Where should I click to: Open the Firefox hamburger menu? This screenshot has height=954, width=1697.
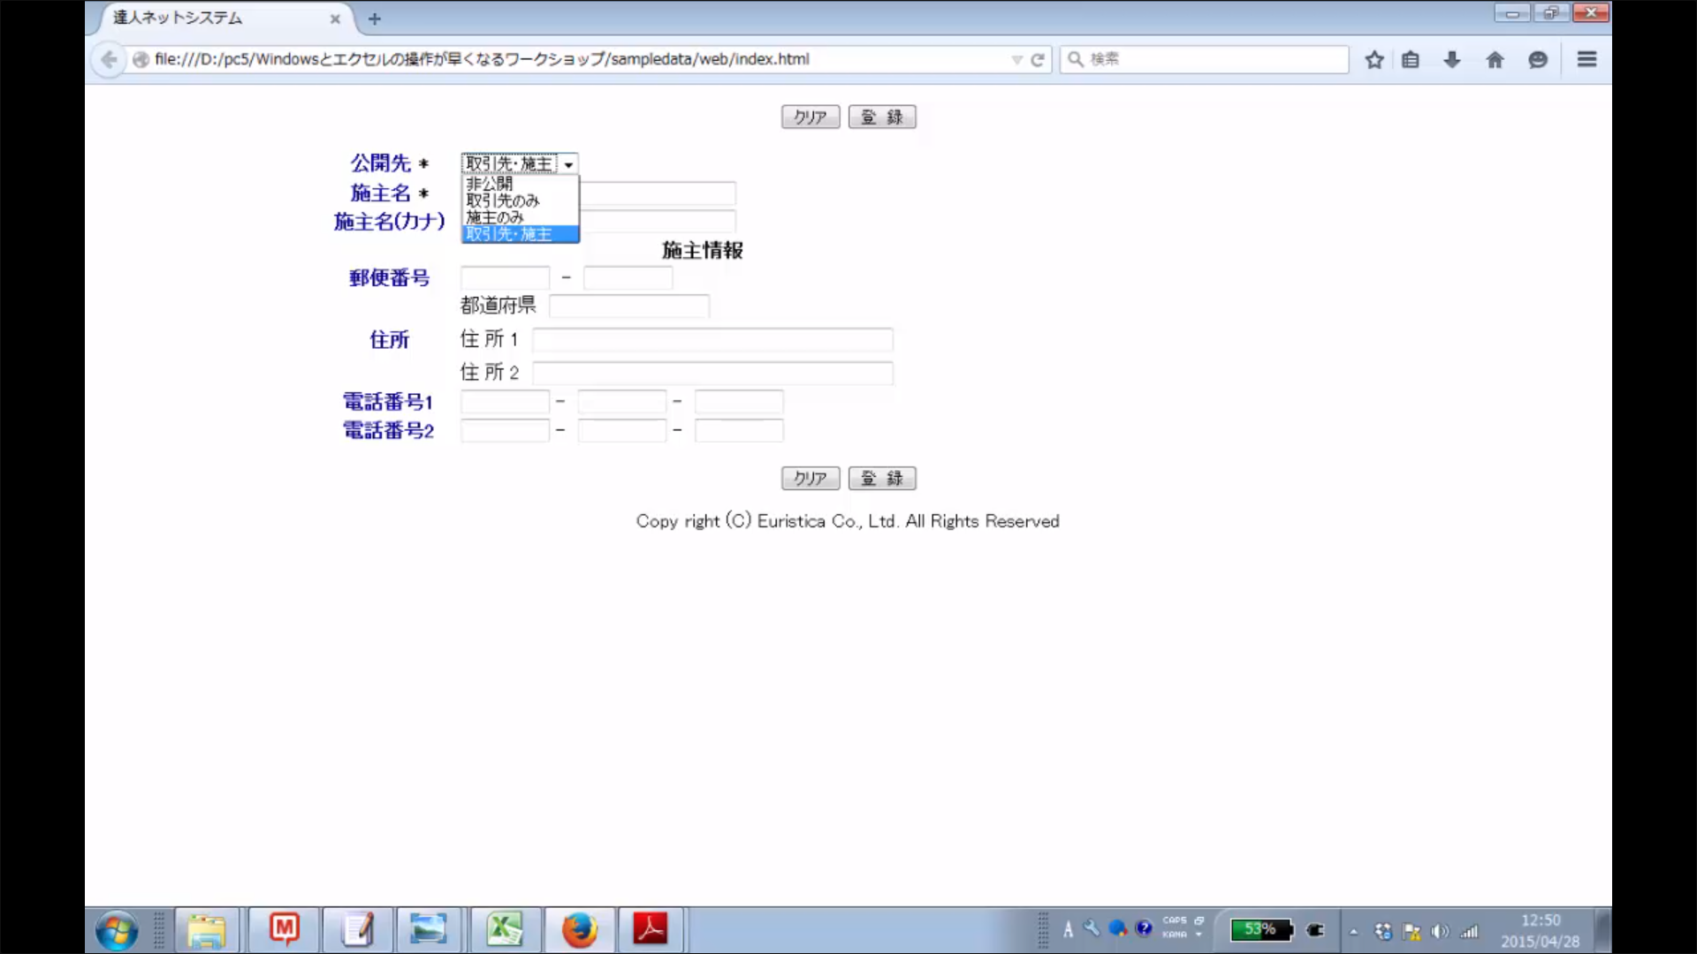point(1587,59)
